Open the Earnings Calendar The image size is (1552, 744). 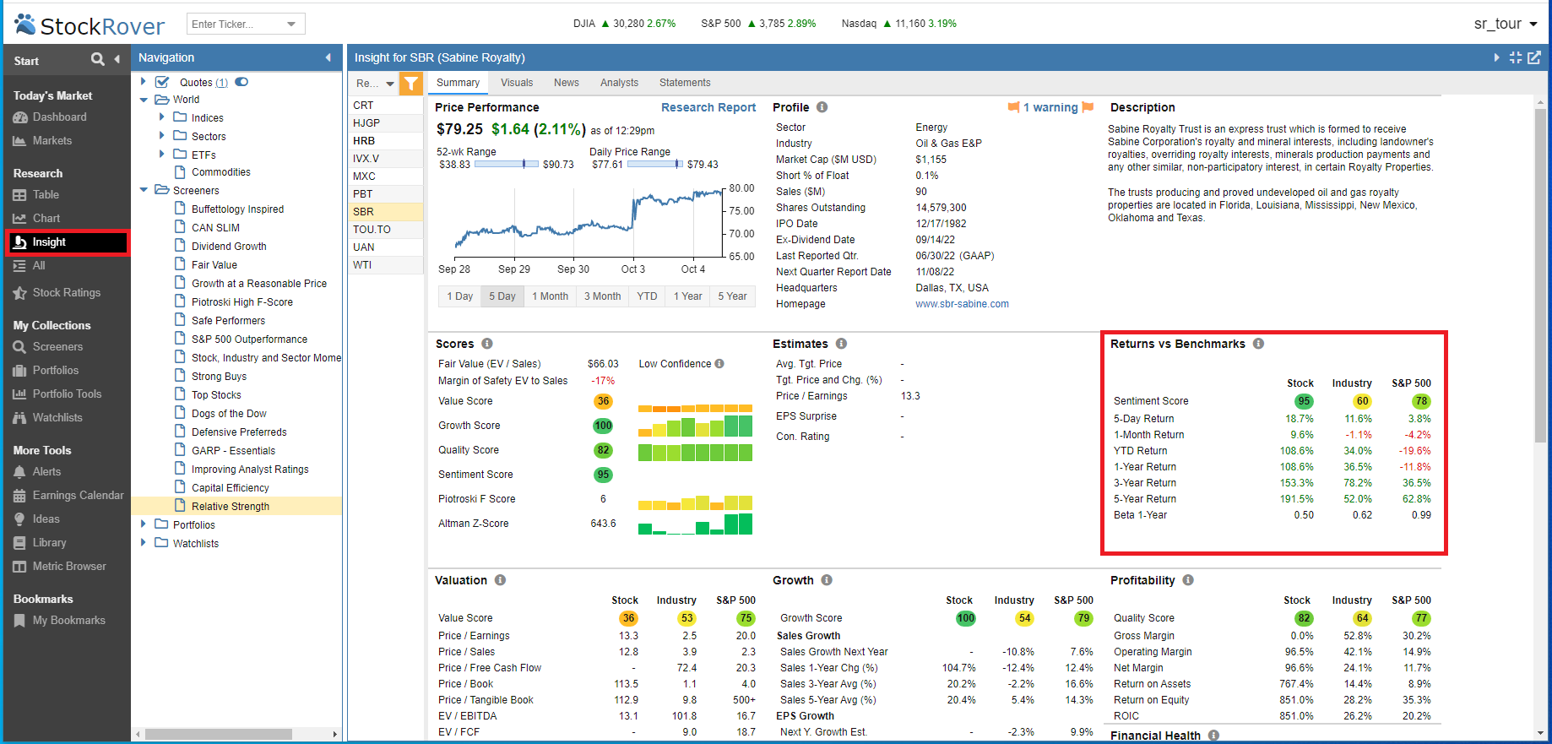click(78, 496)
